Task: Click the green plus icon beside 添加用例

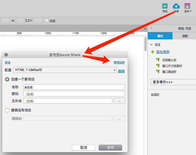Action: tap(153, 52)
